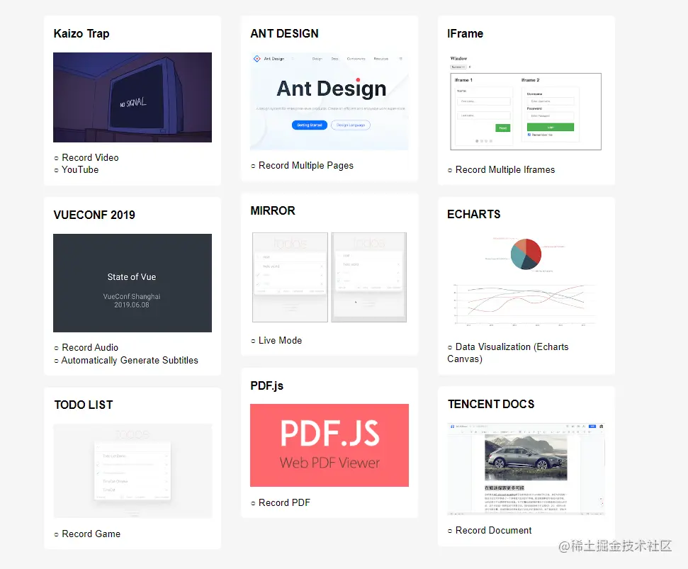Click Getting Started button in Ant Design preview

pyautogui.click(x=310, y=125)
